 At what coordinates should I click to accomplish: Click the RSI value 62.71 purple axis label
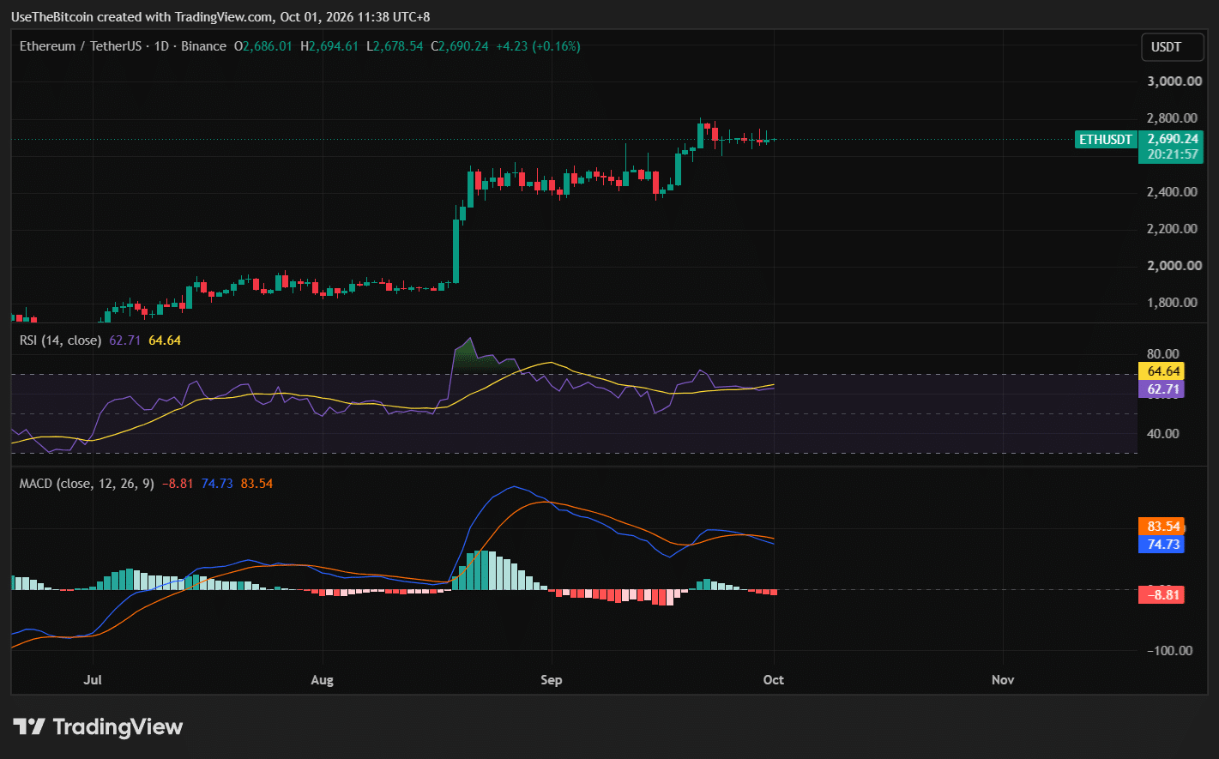click(x=1162, y=389)
